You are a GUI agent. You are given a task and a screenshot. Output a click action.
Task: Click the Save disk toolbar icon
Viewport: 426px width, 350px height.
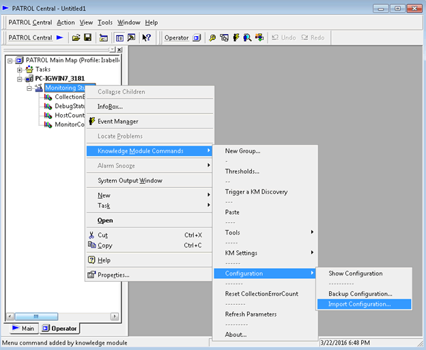pos(87,38)
